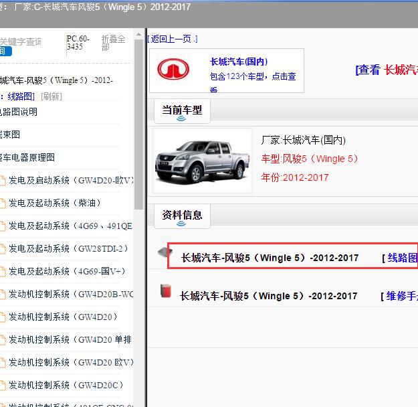Open 发动机控制系统（GW4D20 欧V） diagram
418x407 pixels.
coord(71,362)
